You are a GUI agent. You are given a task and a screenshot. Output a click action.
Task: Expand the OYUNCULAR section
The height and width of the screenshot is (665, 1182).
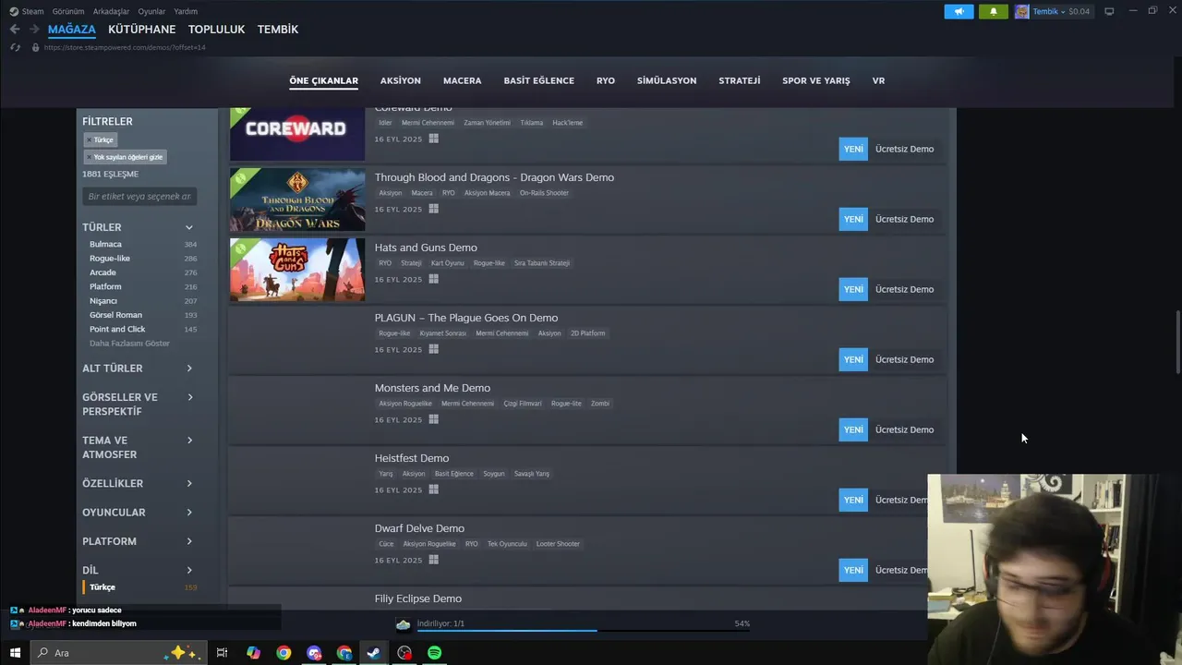coord(139,513)
